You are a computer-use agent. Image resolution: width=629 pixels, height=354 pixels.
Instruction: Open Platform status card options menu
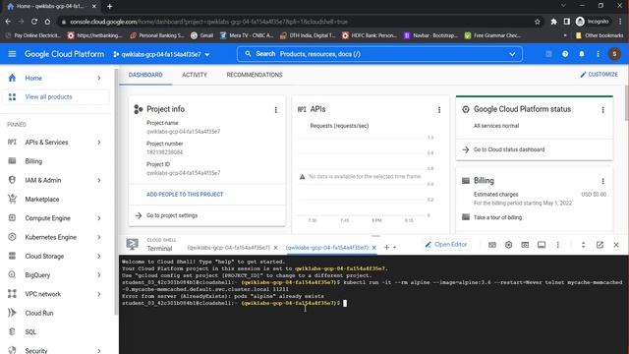(x=602, y=109)
